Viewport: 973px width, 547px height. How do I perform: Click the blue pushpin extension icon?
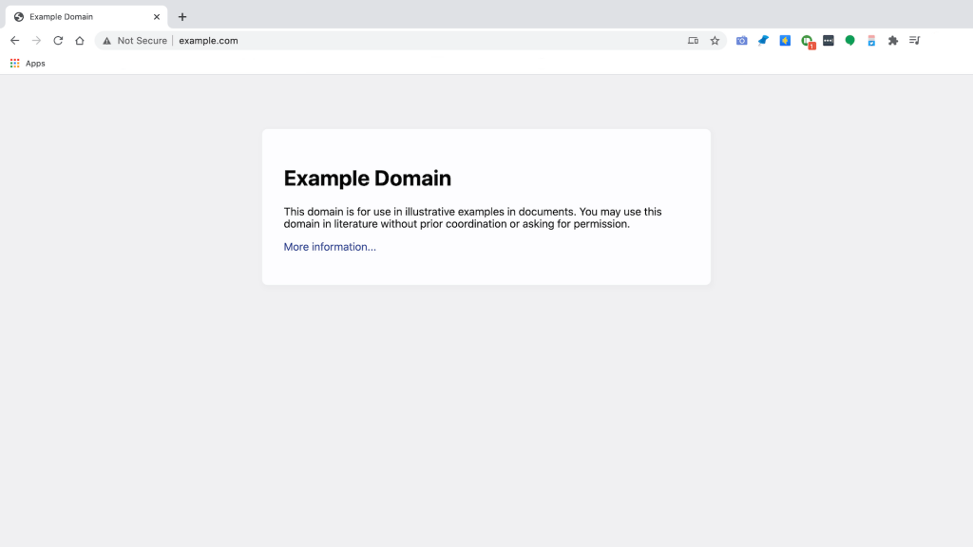763,41
